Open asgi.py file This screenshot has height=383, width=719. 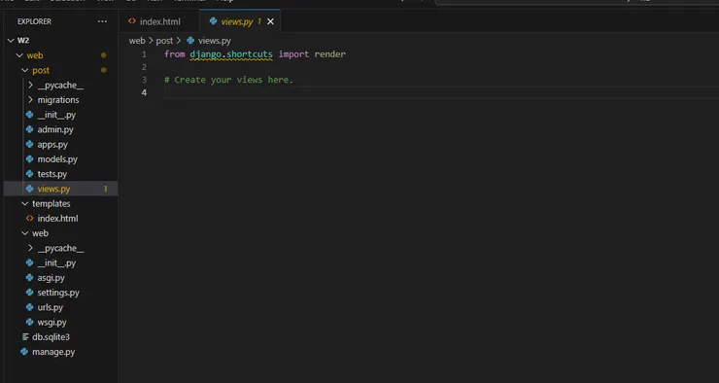point(51,277)
